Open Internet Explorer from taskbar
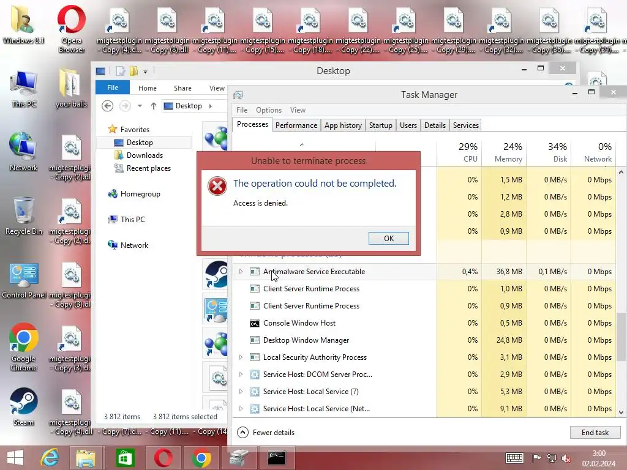The height and width of the screenshot is (470, 627). (50, 458)
